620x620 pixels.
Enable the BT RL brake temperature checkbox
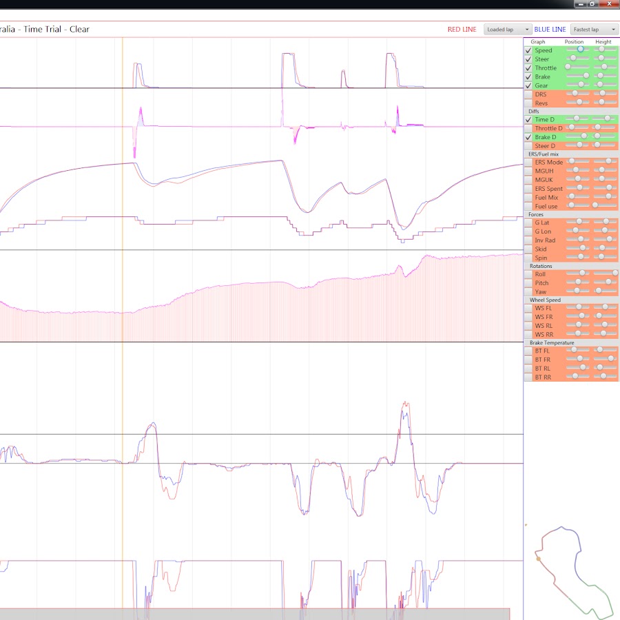[528, 369]
